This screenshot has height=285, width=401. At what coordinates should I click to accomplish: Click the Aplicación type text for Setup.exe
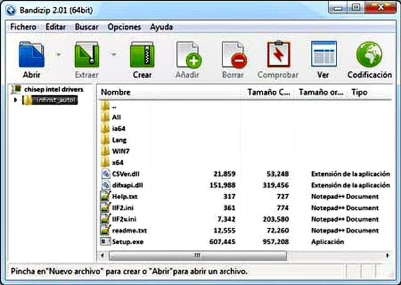[328, 242]
